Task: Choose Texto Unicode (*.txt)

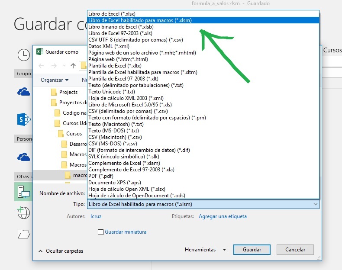Action: click(203, 92)
